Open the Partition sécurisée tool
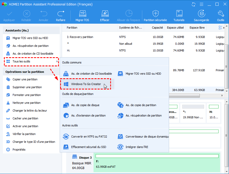The image size is (229, 174). click(155, 16)
